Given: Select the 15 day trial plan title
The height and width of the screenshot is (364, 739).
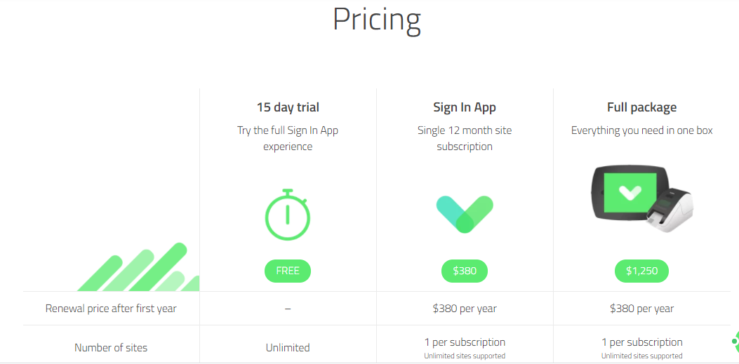Looking at the screenshot, I should click(x=288, y=107).
